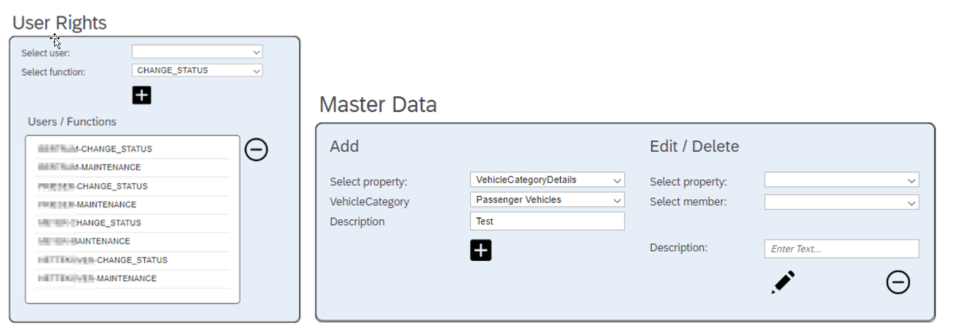The width and height of the screenshot is (957, 334).
Task: Select the last MAINTENANCE entry in the list
Action: point(132,278)
